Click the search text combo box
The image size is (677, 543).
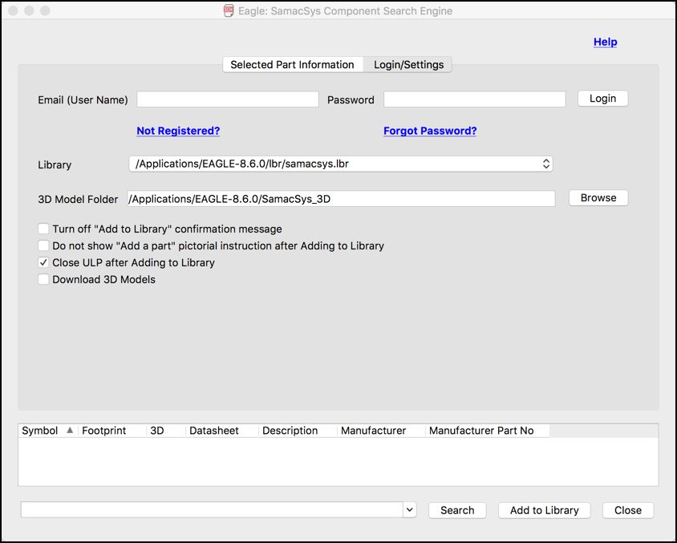click(212, 510)
